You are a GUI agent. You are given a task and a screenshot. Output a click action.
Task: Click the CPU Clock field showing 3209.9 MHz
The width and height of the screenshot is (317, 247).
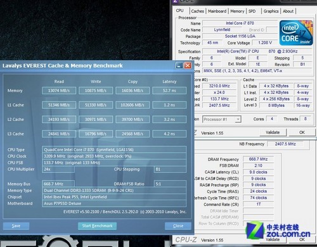coord(114,156)
